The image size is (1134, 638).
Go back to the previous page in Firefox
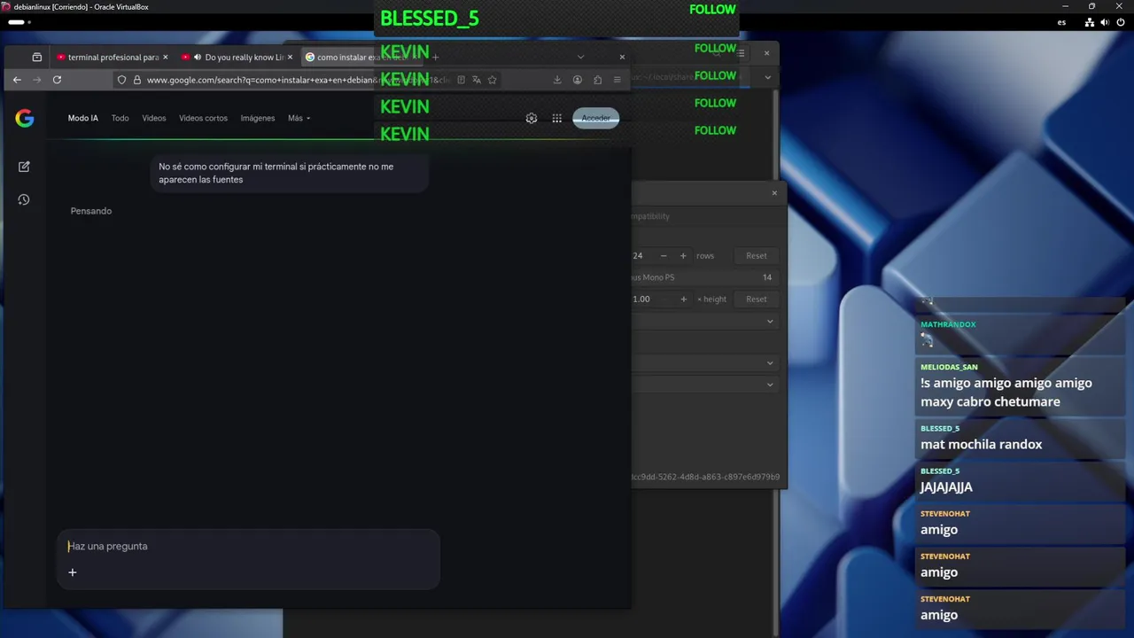(x=17, y=80)
